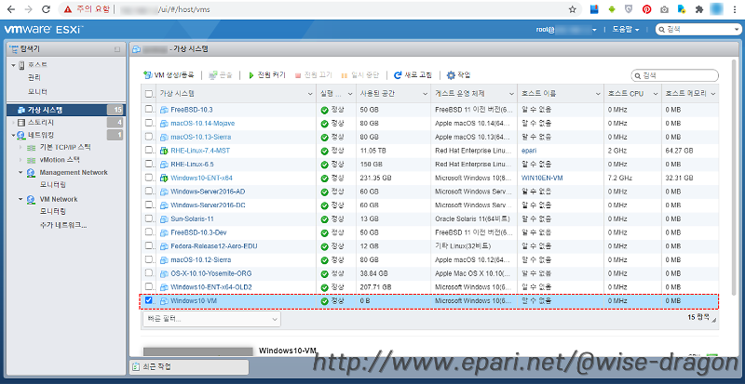Open the WIN10EN-VM host name link
The image size is (745, 384).
(543, 178)
